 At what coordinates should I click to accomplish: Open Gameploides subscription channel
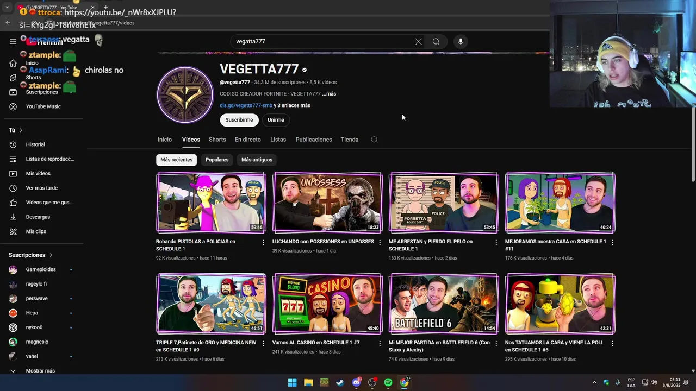click(41, 269)
